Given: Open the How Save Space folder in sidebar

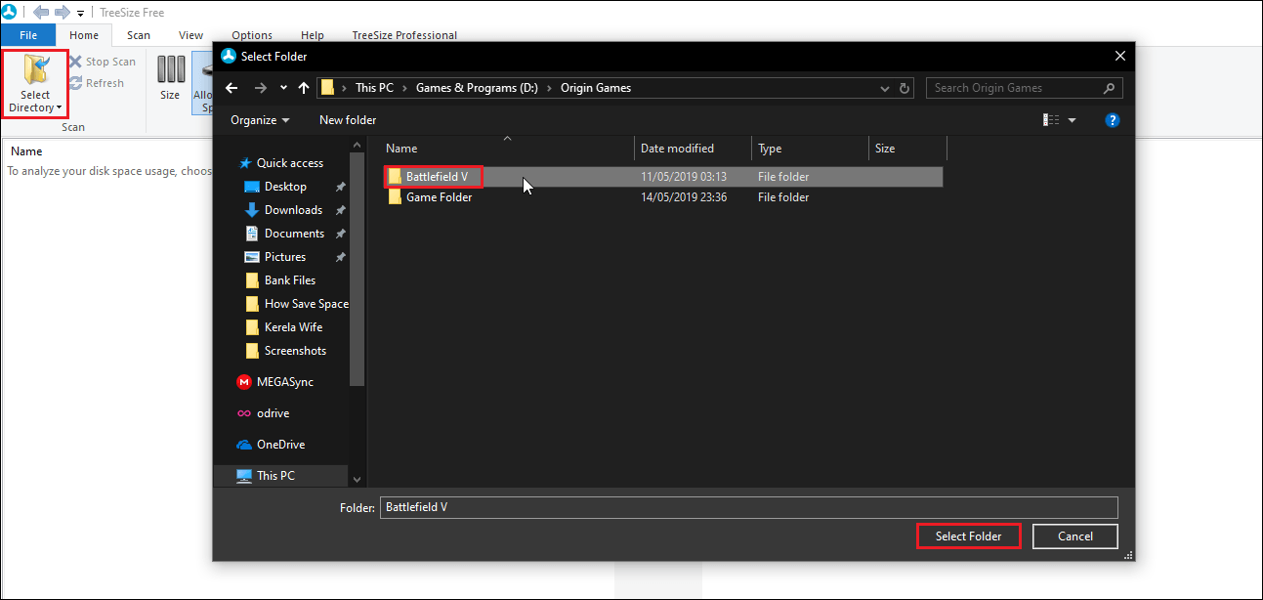Looking at the screenshot, I should click(x=297, y=304).
